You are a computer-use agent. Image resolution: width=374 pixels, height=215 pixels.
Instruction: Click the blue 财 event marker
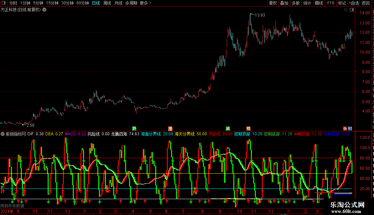coord(350,128)
